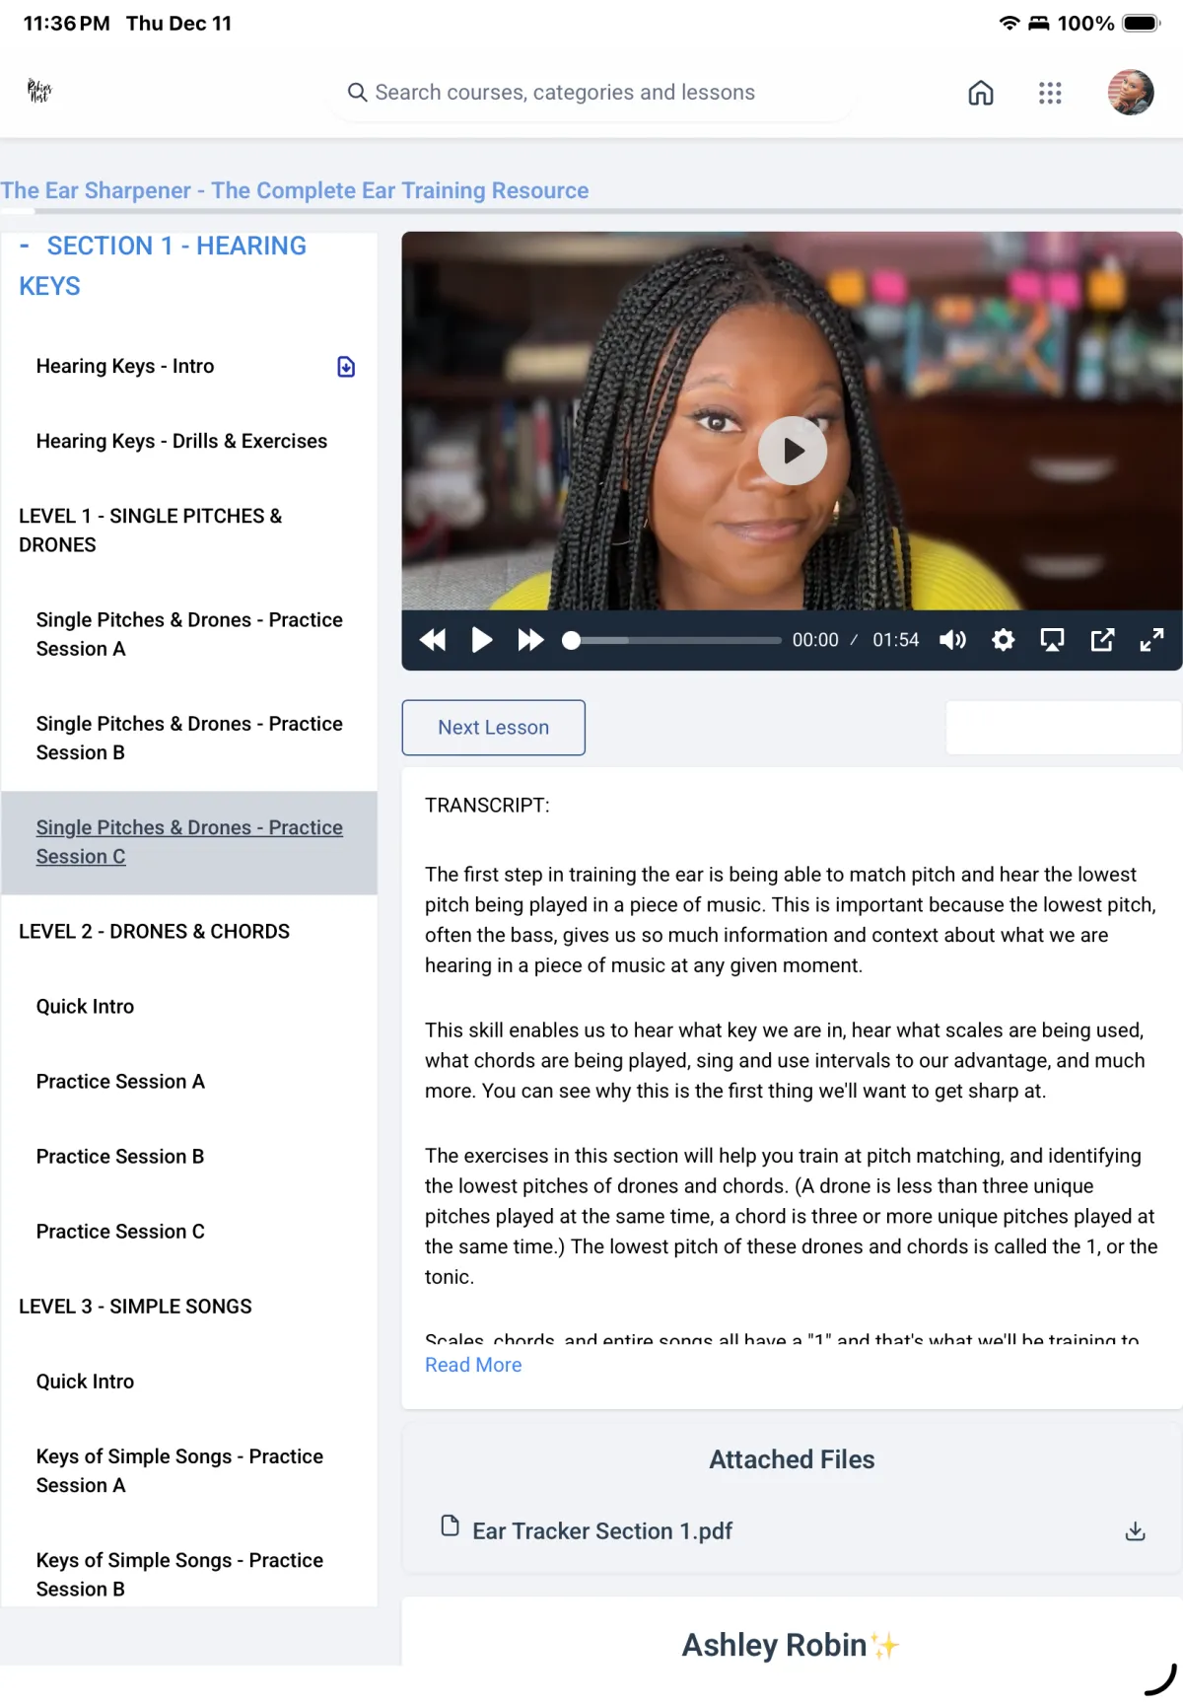Open video settings gear
The image size is (1183, 1702).
point(1003,640)
